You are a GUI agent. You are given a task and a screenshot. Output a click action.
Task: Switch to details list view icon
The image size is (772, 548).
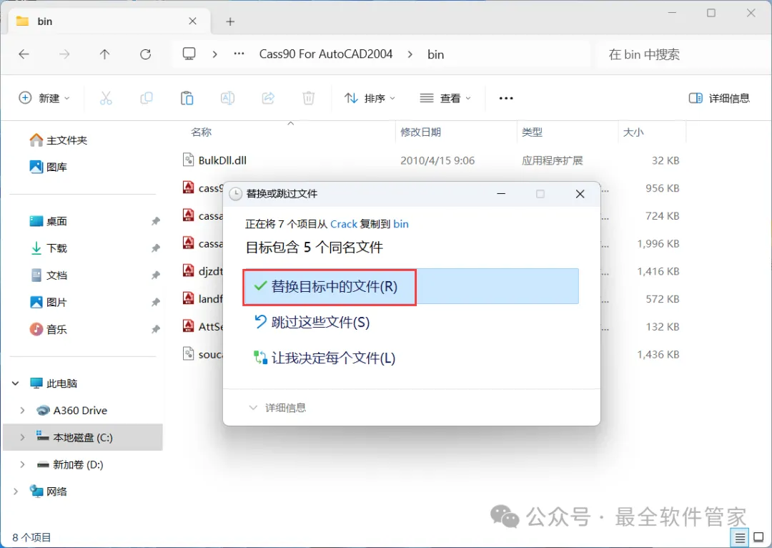coord(740,537)
